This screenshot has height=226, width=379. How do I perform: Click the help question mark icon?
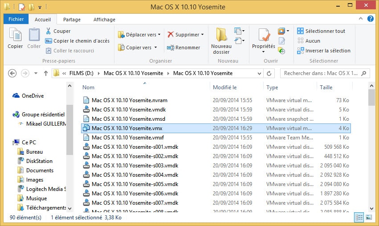point(370,19)
